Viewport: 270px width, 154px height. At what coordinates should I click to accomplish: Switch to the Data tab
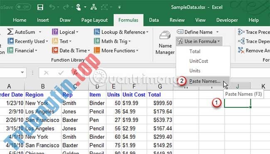tap(154, 20)
